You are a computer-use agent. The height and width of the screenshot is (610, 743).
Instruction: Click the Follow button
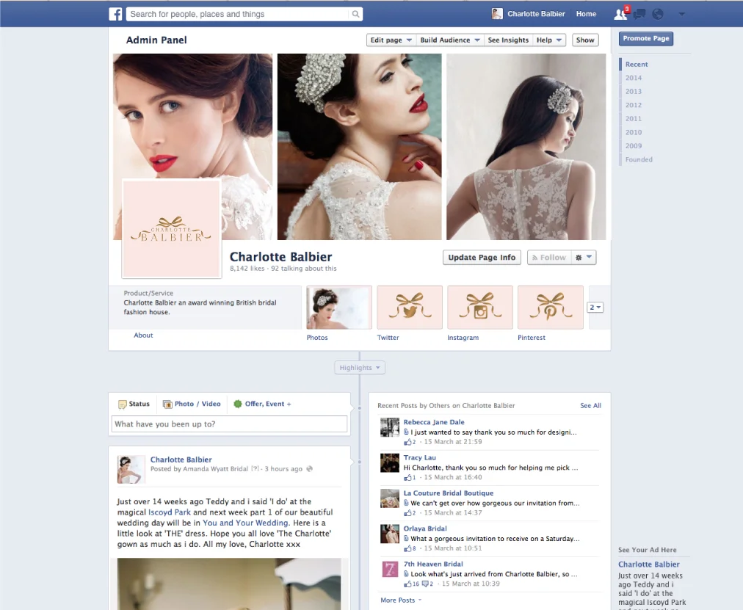click(548, 258)
